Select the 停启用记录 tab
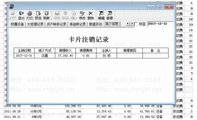The height and width of the screenshot is (120, 197). [78, 24]
